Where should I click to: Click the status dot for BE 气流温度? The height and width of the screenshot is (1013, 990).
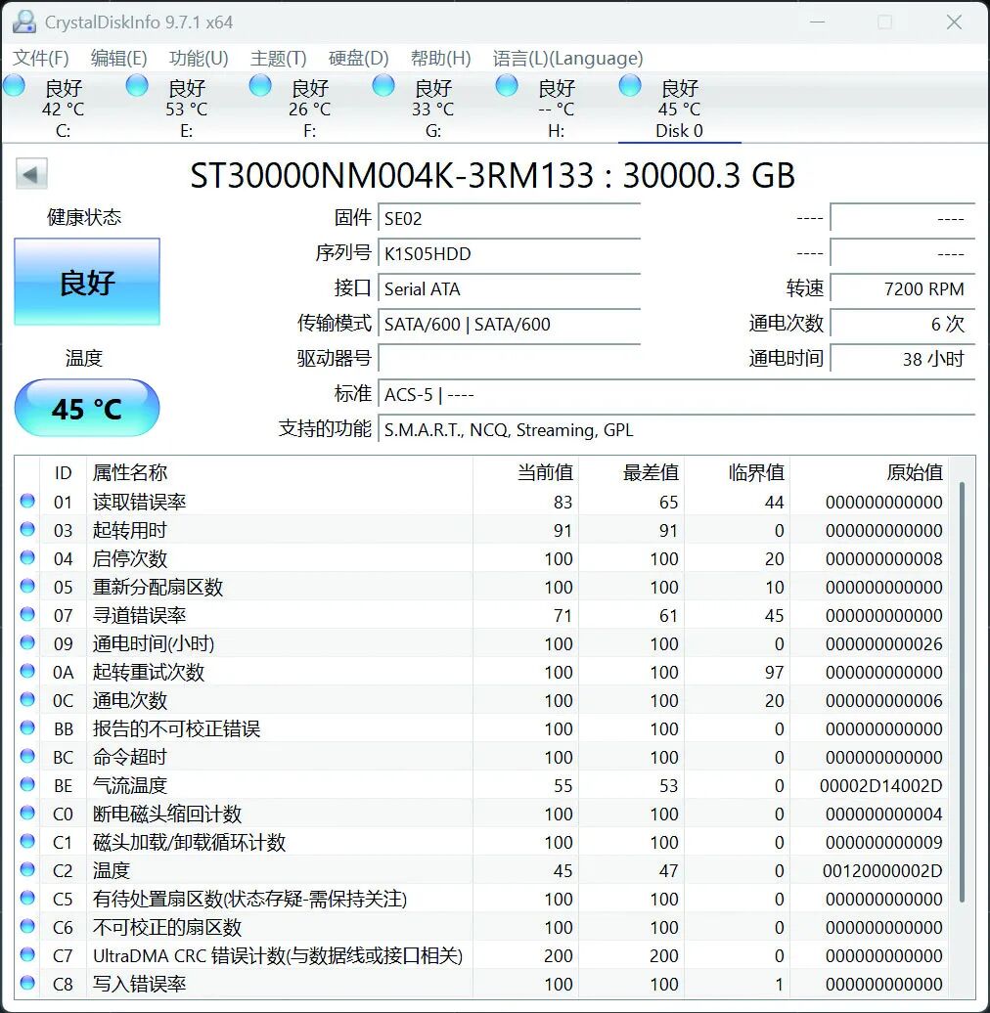tap(27, 784)
